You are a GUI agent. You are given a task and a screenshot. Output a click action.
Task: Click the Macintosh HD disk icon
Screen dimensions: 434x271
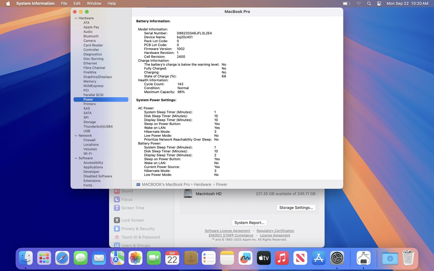(x=188, y=194)
